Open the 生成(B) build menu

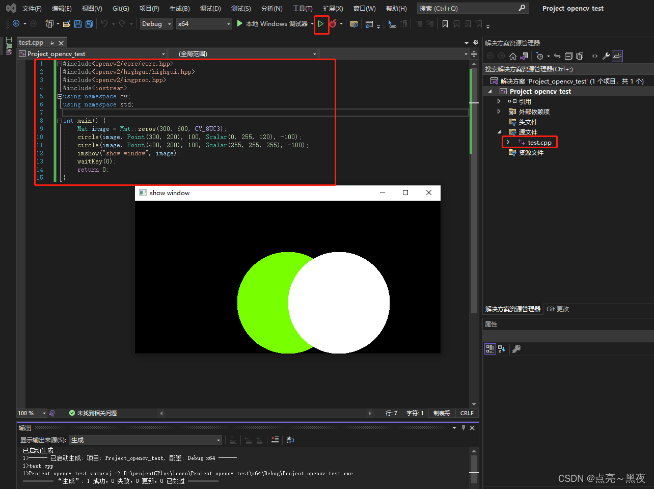pyautogui.click(x=179, y=9)
